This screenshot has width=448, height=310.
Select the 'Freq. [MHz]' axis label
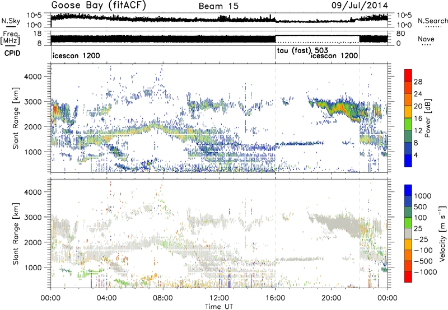[10, 37]
